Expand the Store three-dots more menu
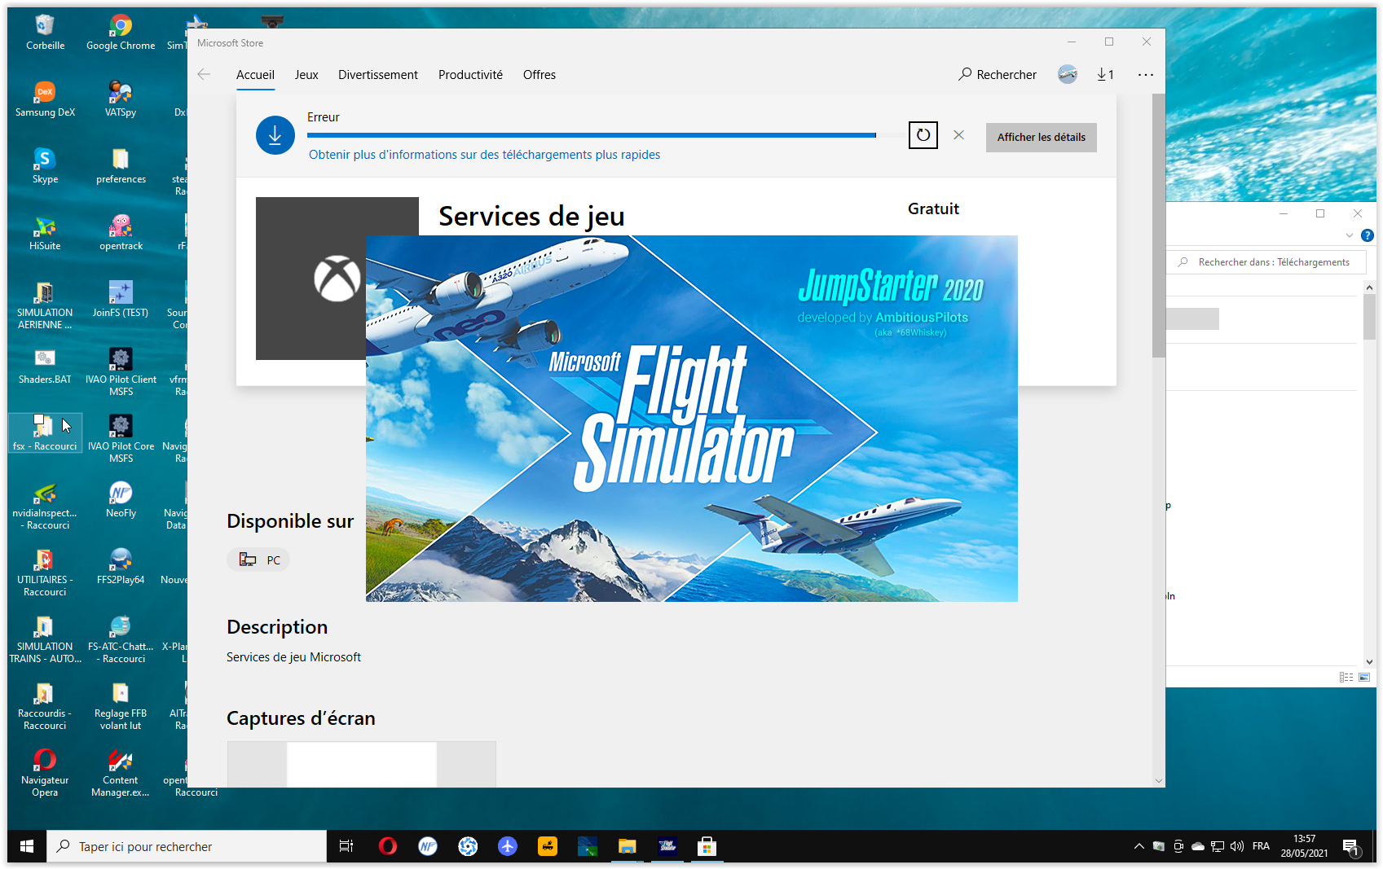 coord(1146,74)
